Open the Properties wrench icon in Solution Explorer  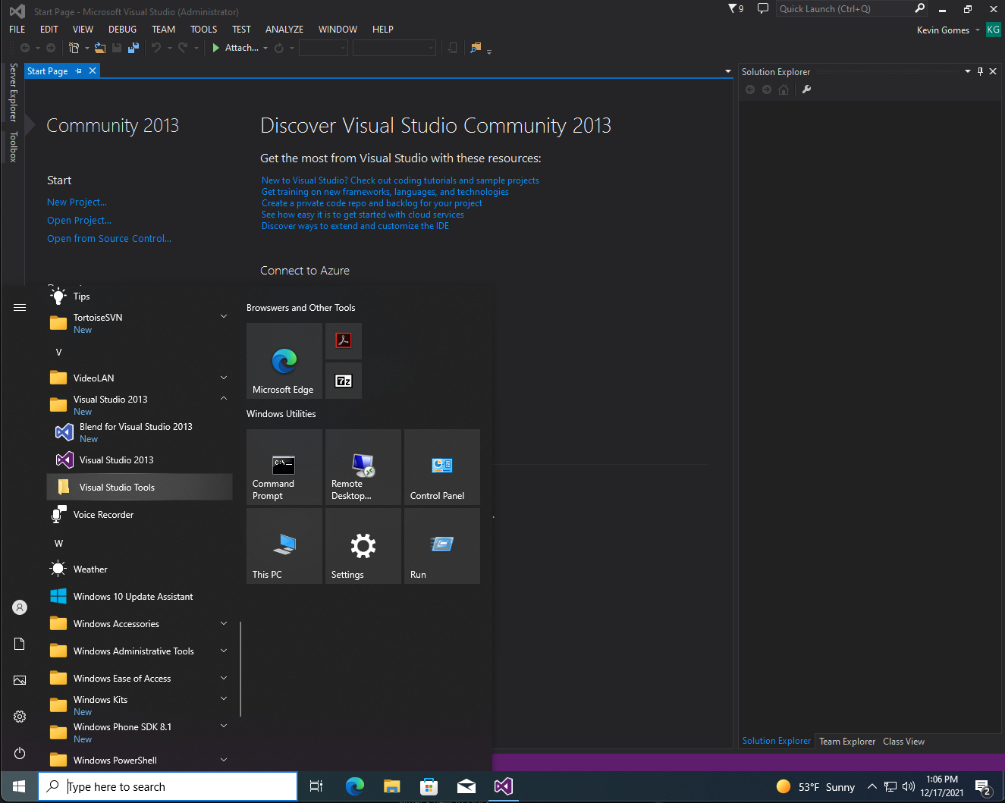coord(806,89)
